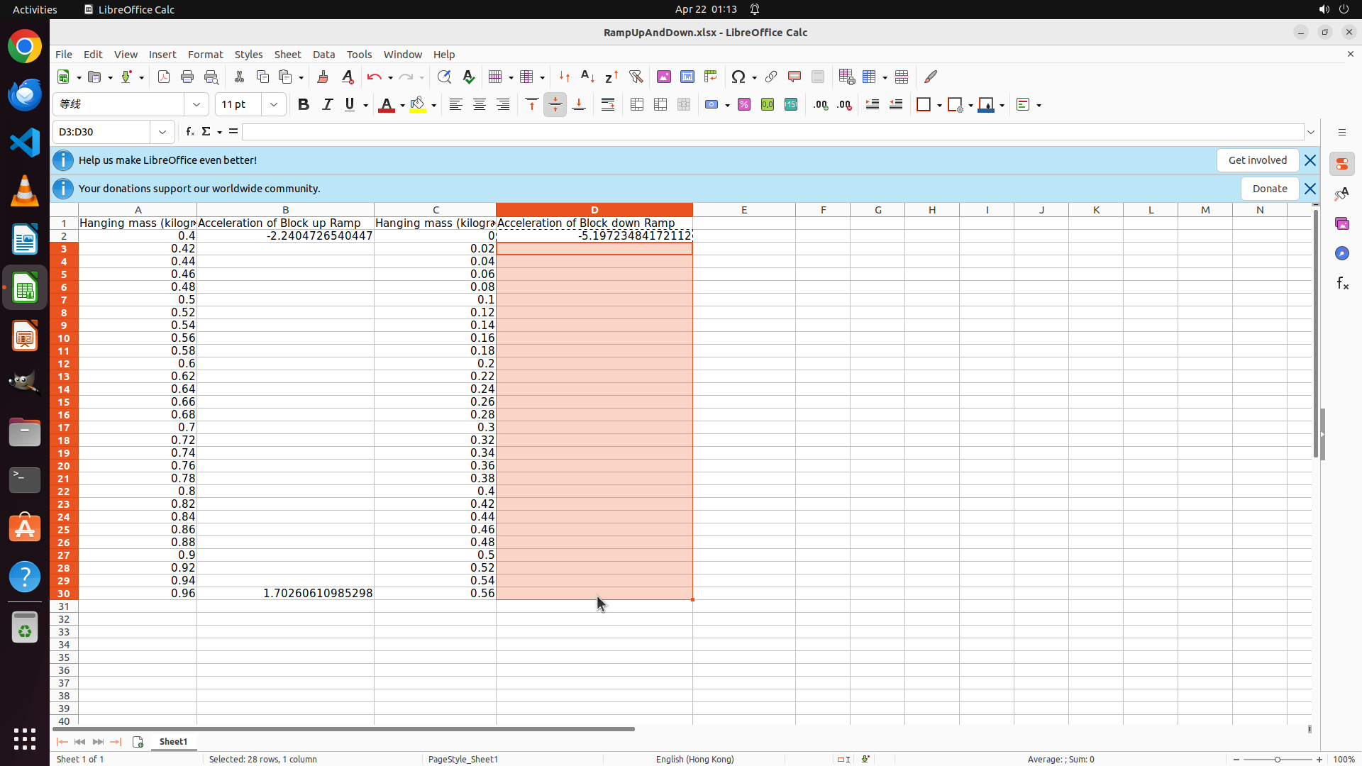This screenshot has width=1362, height=766.
Task: Open the Name Box dropdown arrow
Action: (x=162, y=132)
